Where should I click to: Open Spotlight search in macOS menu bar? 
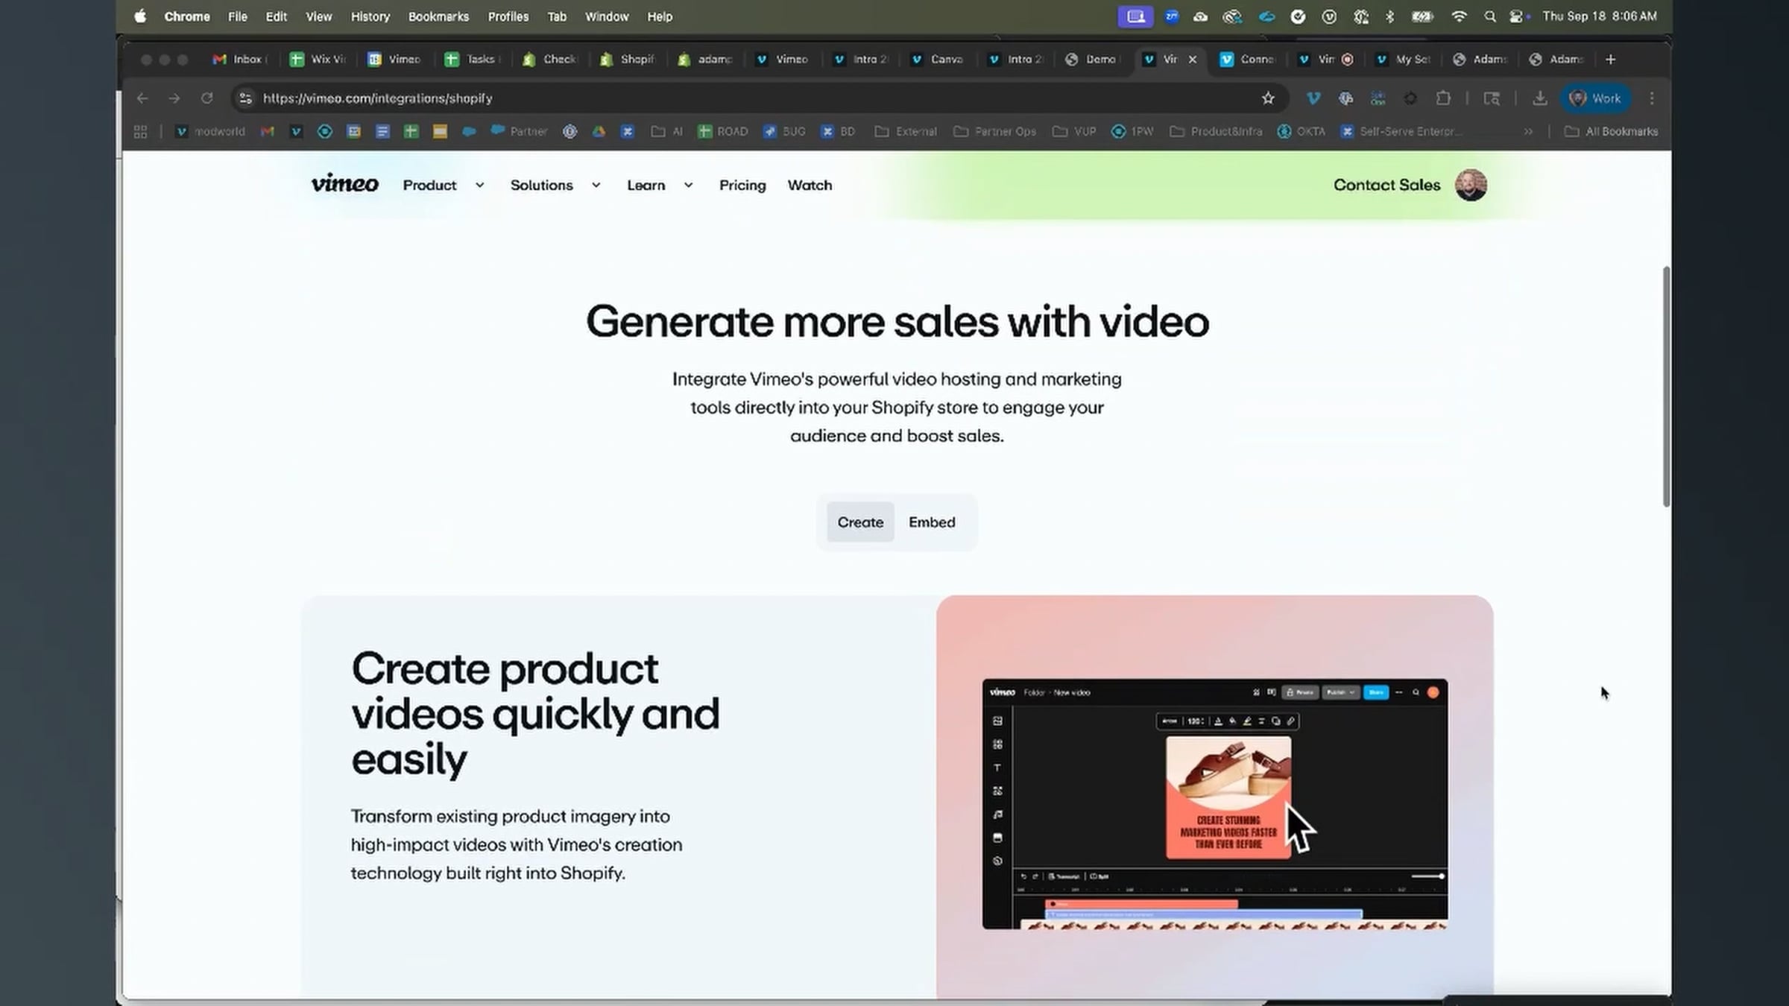tap(1489, 16)
